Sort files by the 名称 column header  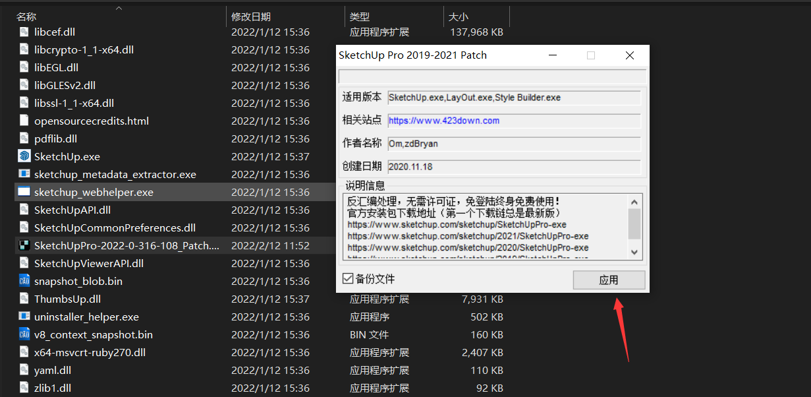pyautogui.click(x=26, y=16)
